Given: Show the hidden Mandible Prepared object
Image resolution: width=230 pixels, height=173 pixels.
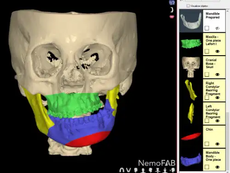Looking at the screenshot, I should (x=218, y=28).
